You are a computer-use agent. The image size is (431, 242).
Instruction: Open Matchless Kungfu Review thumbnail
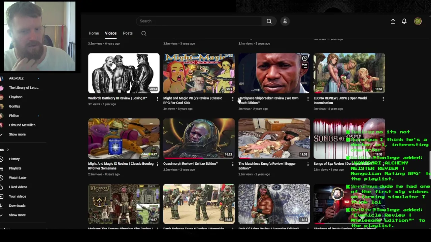274,138
